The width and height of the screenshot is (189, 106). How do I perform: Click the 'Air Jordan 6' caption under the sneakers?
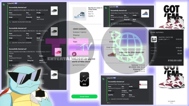tap(171, 101)
